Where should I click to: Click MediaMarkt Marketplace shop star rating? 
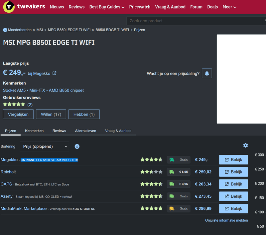152,208
